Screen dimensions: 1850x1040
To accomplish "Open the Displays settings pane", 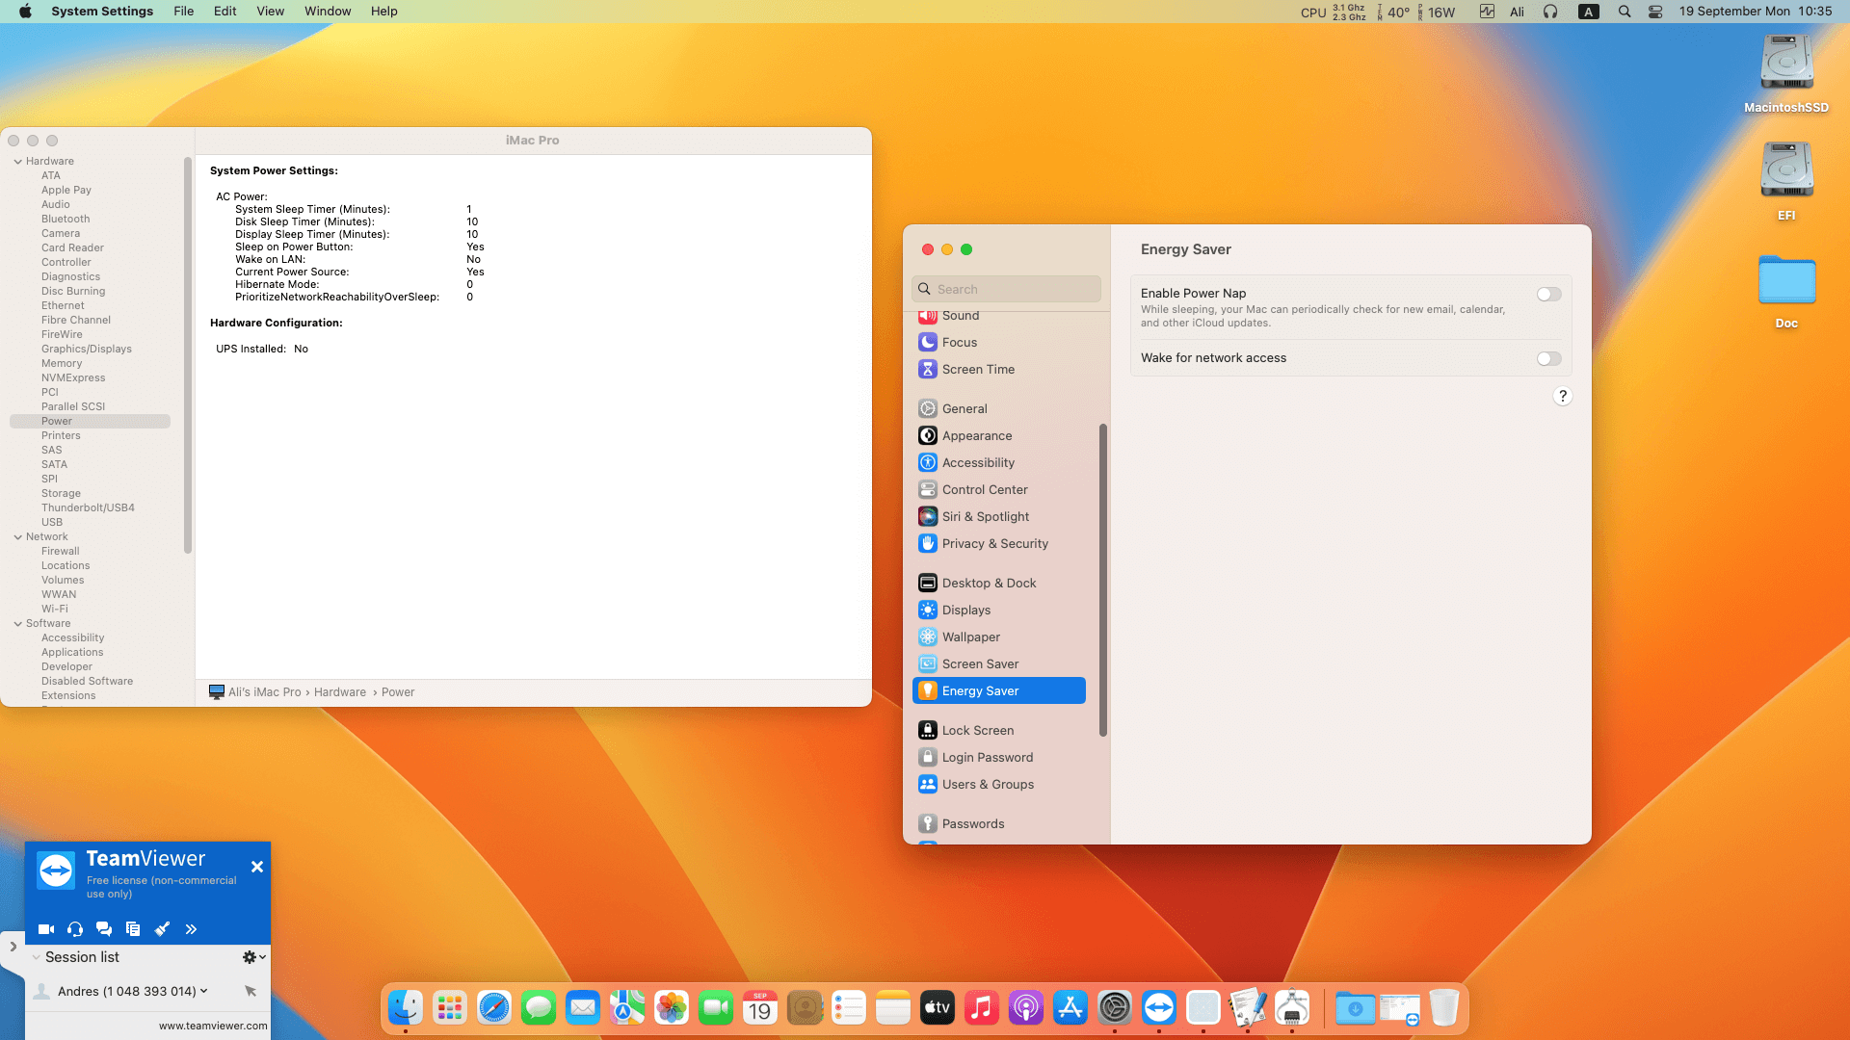I will click(966, 611).
